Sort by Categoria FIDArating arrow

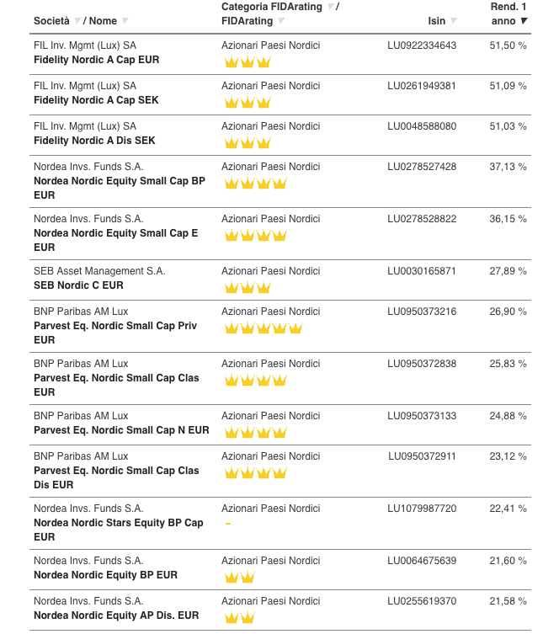[331, 7]
